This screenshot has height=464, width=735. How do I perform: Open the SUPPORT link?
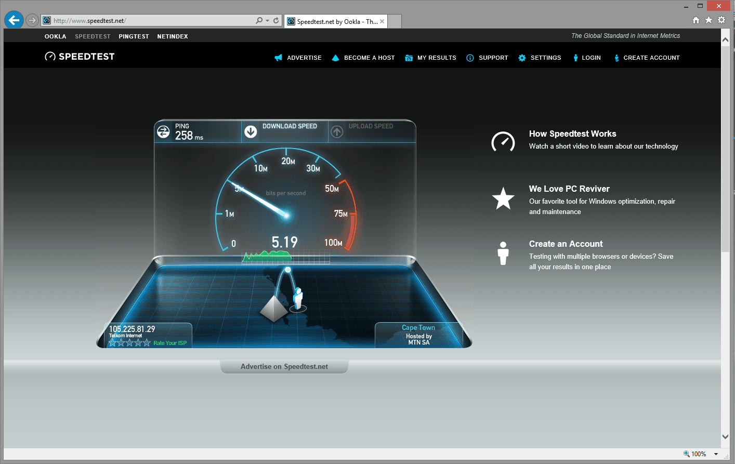pyautogui.click(x=493, y=58)
